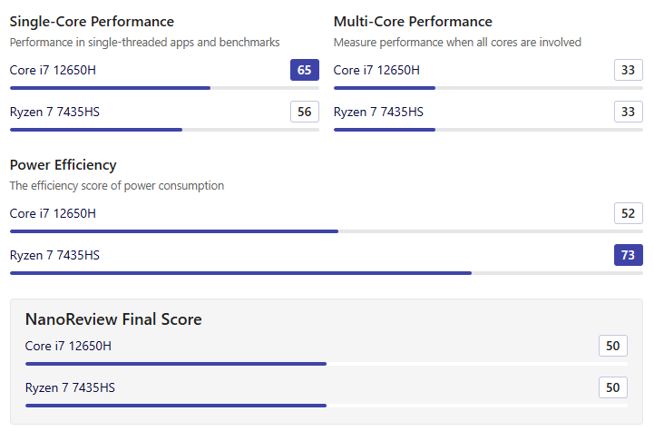The image size is (654, 431).
Task: Click the Single-Core score badge 65
Action: tap(305, 70)
